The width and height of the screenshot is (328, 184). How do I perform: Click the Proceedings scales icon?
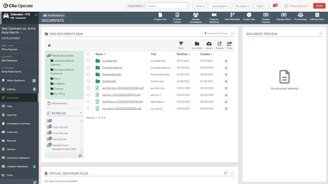point(300,15)
